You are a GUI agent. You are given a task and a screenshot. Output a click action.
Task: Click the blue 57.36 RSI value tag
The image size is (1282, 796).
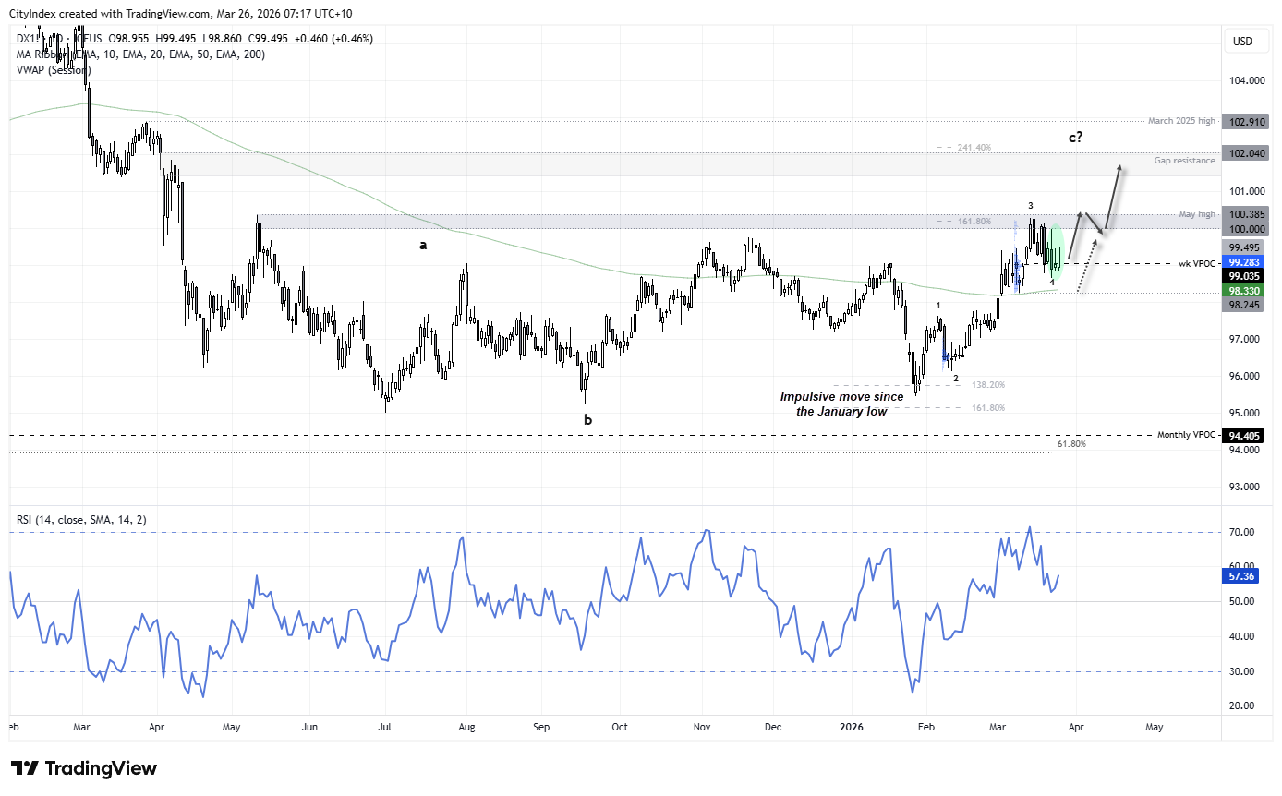pyautogui.click(x=1242, y=576)
